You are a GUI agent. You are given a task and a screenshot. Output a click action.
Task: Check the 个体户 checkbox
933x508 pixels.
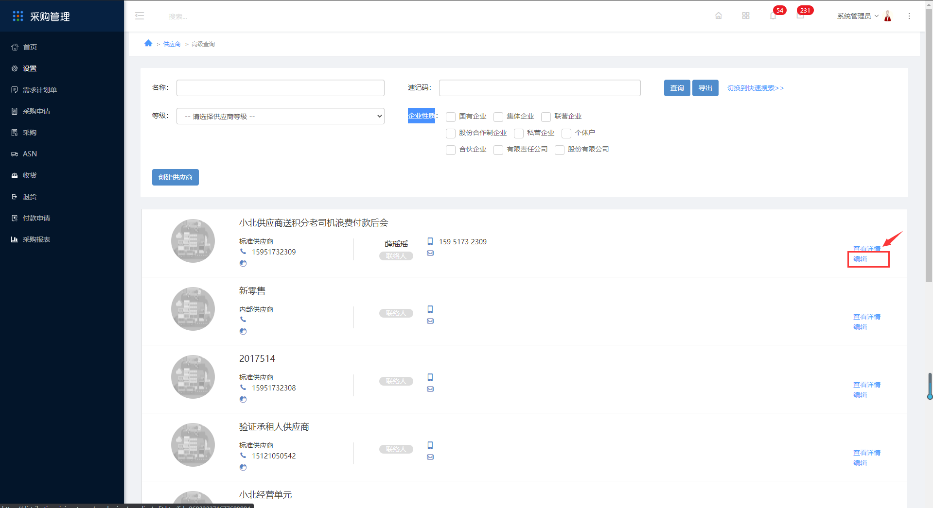[566, 134]
